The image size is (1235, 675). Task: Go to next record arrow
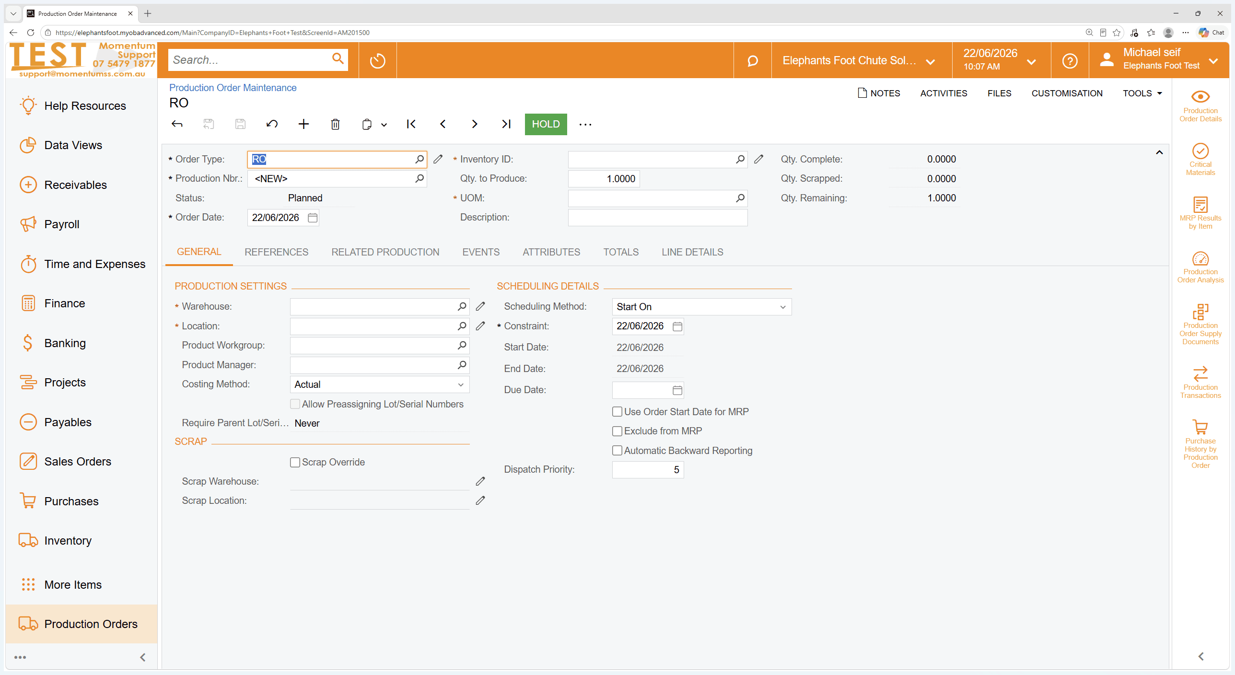[x=474, y=124]
